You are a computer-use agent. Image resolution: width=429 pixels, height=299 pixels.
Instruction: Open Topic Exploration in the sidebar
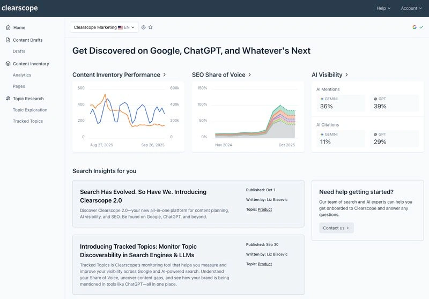[30, 110]
